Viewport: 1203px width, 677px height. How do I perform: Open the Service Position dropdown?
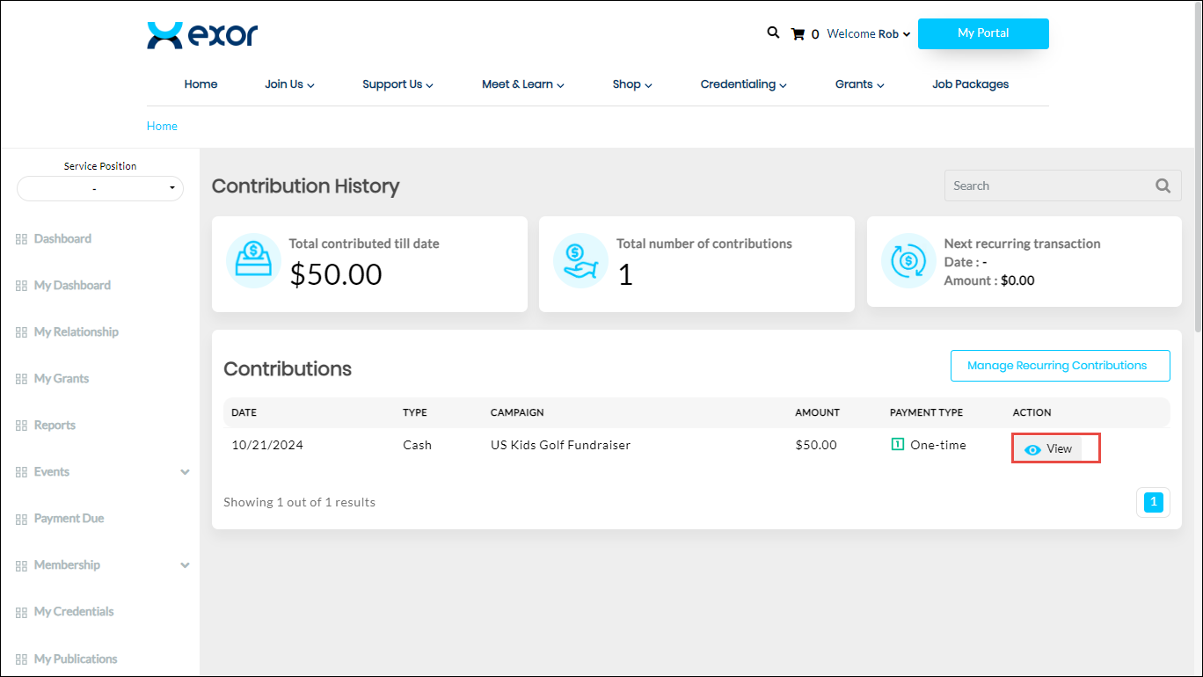(x=100, y=188)
